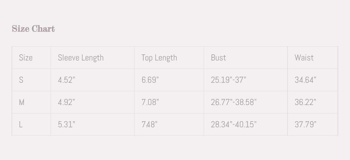
Task: Click sleeve length value 4.52"
Action: point(67,80)
